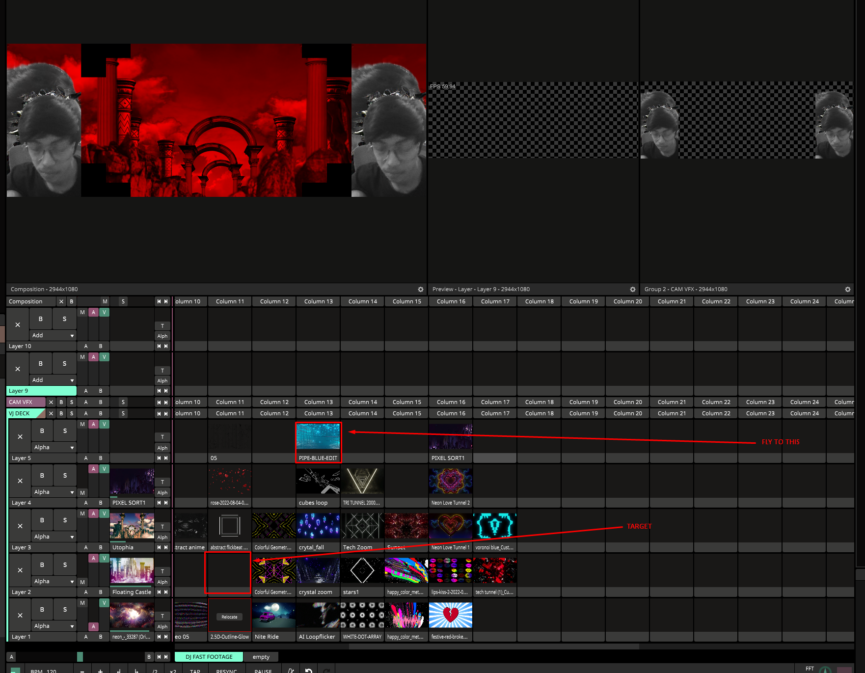Screen dimensions: 865x673
Task: Switch to the DJ FAST FOOTAGE deck
Action: [x=209, y=657]
